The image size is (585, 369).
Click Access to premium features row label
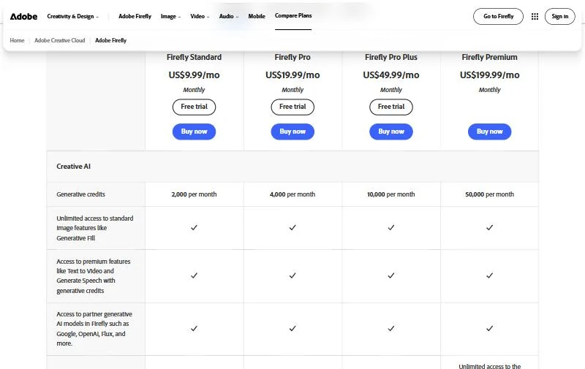(x=94, y=275)
